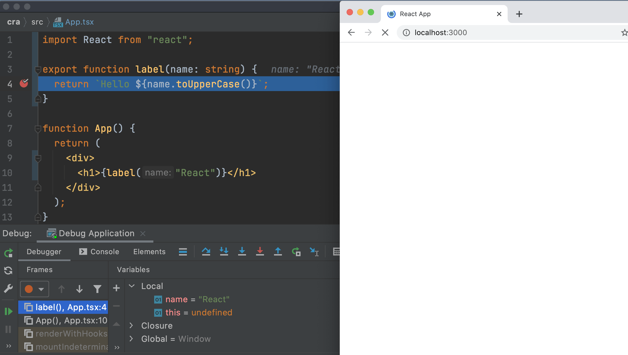Click Step Into download-arrow icon

[242, 252]
